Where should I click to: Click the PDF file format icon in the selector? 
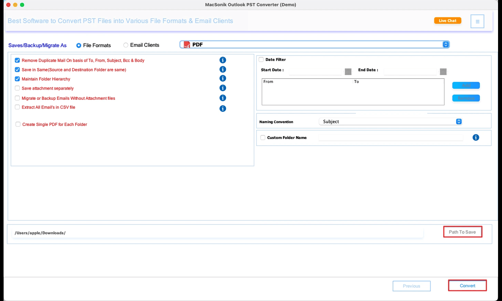pyautogui.click(x=186, y=44)
